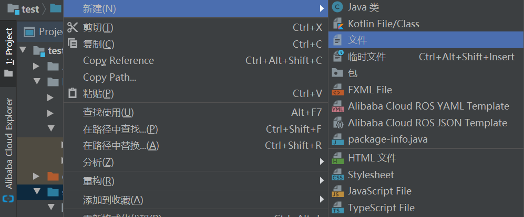Select Copy Reference menu entry
Screen dimensions: 524x217
[196, 61]
